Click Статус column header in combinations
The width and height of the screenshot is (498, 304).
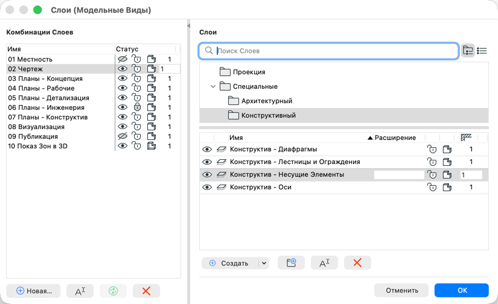(127, 49)
